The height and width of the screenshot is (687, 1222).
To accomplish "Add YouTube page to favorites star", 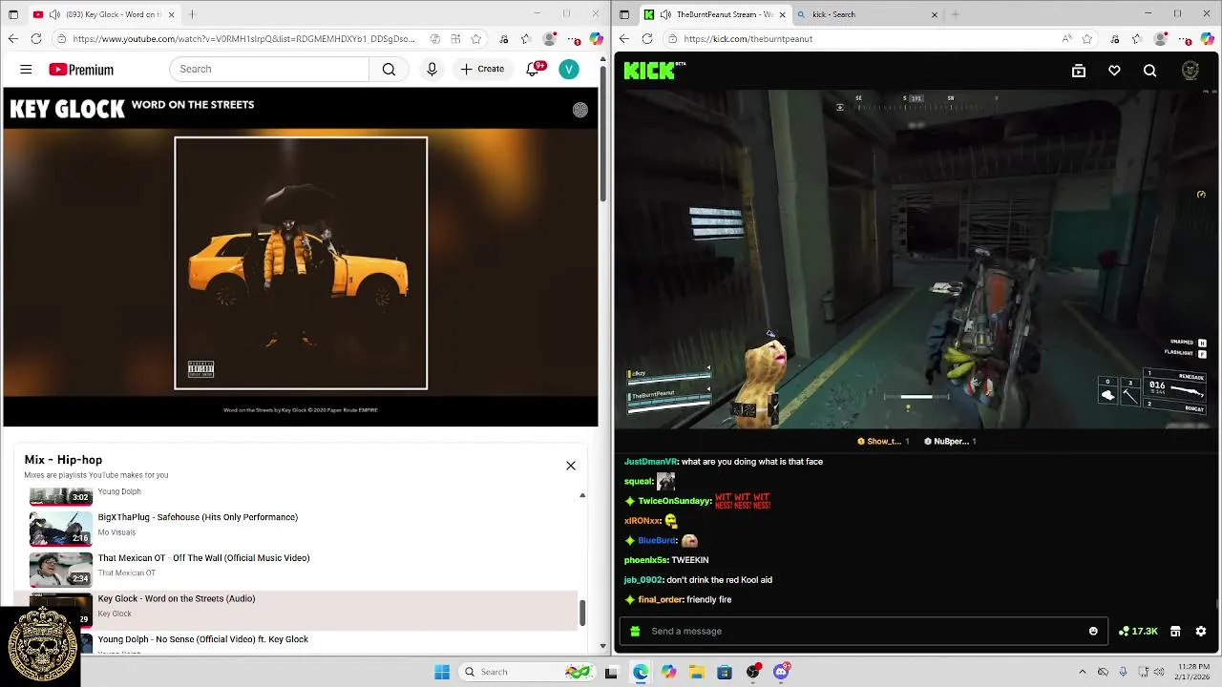I will [x=475, y=39].
